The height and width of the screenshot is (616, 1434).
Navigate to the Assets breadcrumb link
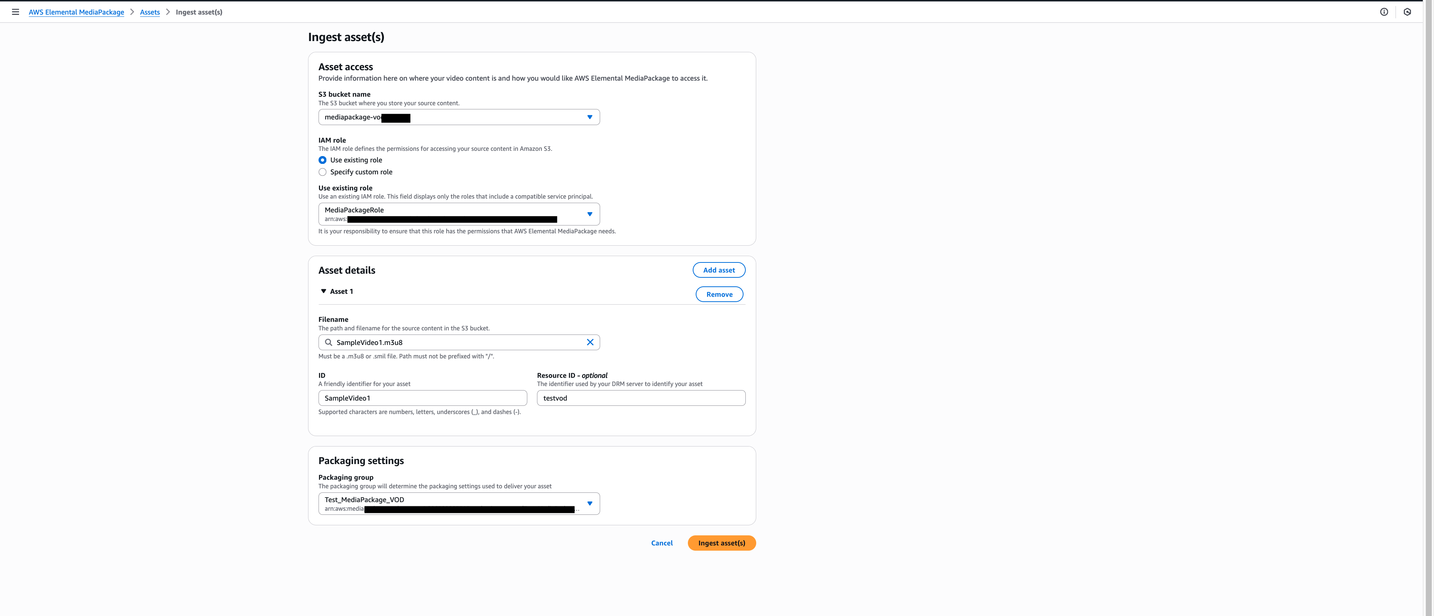[x=150, y=12]
